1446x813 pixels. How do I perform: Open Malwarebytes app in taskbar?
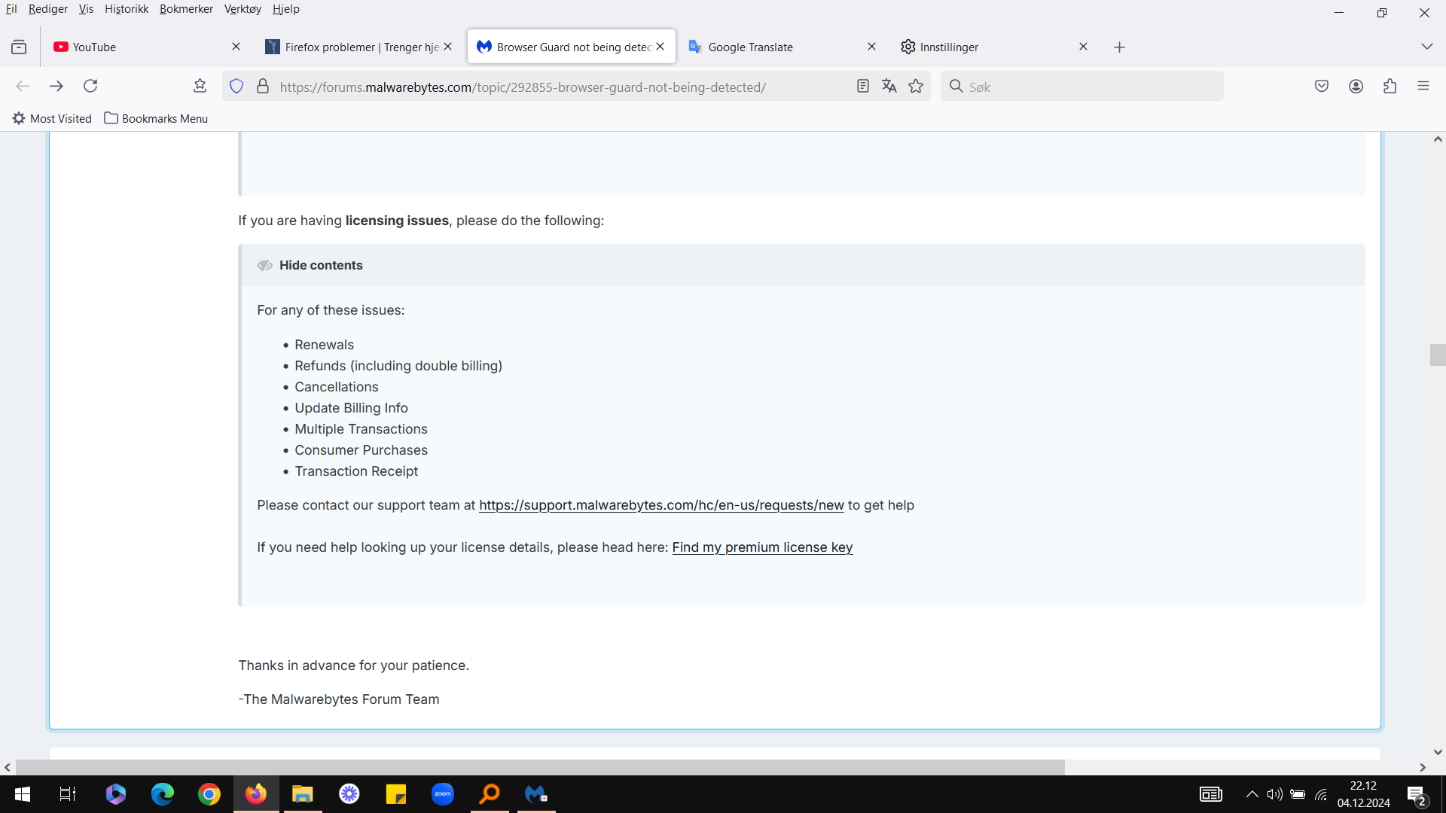536,794
